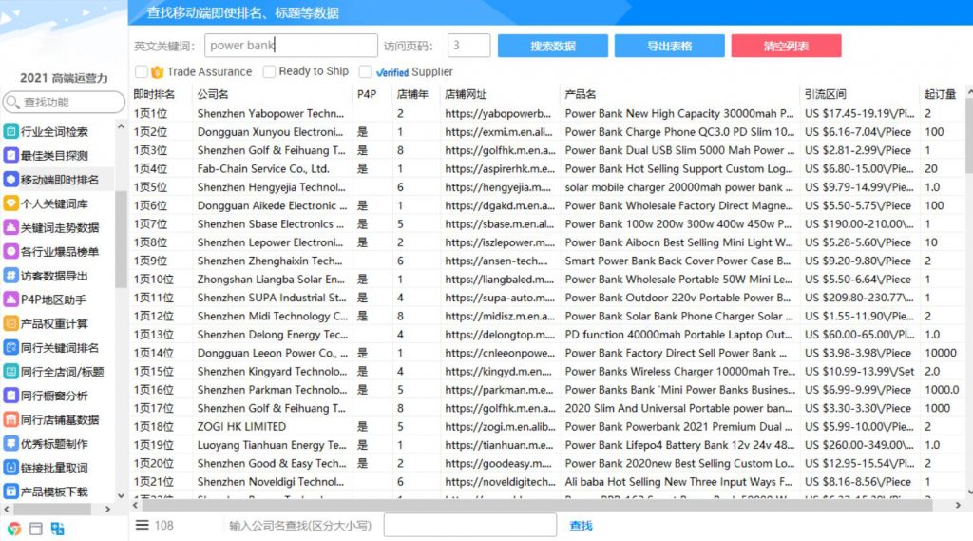Focus the company name search field at bottom
Image resolution: width=973 pixels, height=541 pixels.
pyautogui.click(x=469, y=525)
